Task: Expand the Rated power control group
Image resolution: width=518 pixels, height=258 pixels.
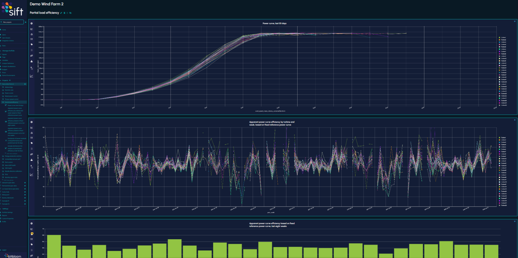Action: click(11, 96)
